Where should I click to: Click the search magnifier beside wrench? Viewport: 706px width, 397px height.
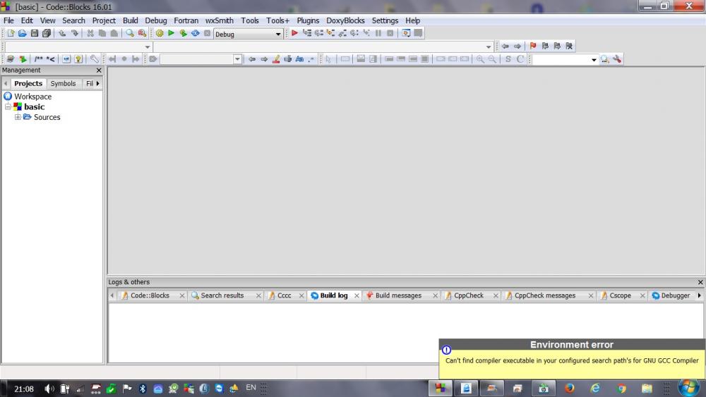coord(605,59)
